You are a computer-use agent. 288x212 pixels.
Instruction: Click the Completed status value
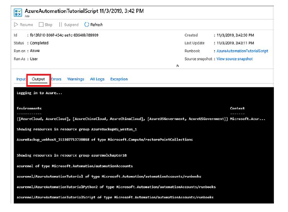[39, 43]
